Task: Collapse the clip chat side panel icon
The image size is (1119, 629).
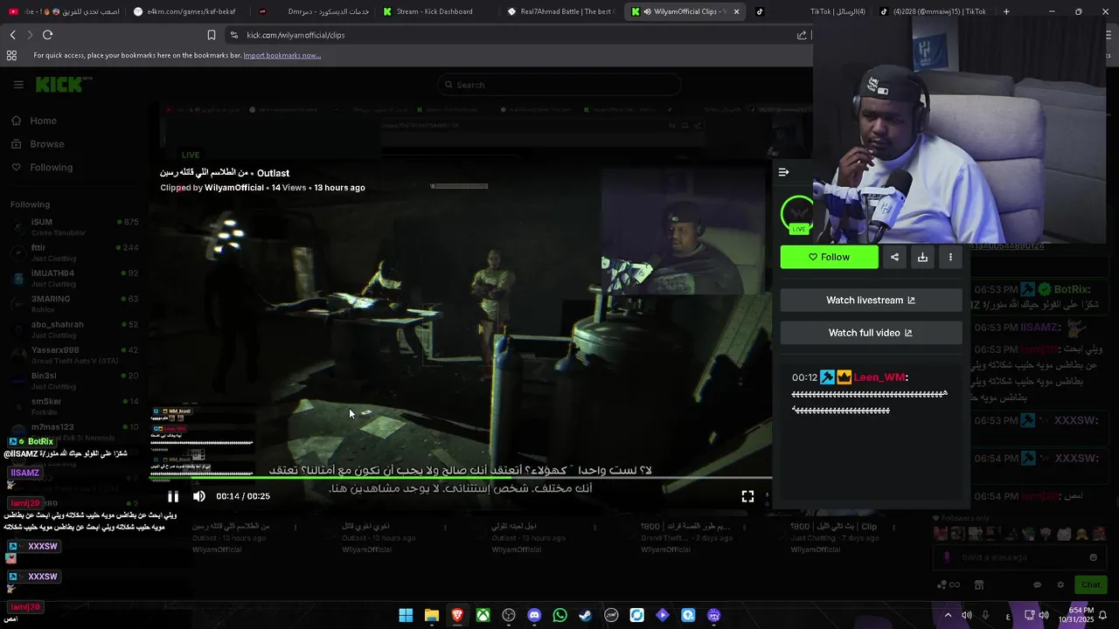Action: coord(783,172)
